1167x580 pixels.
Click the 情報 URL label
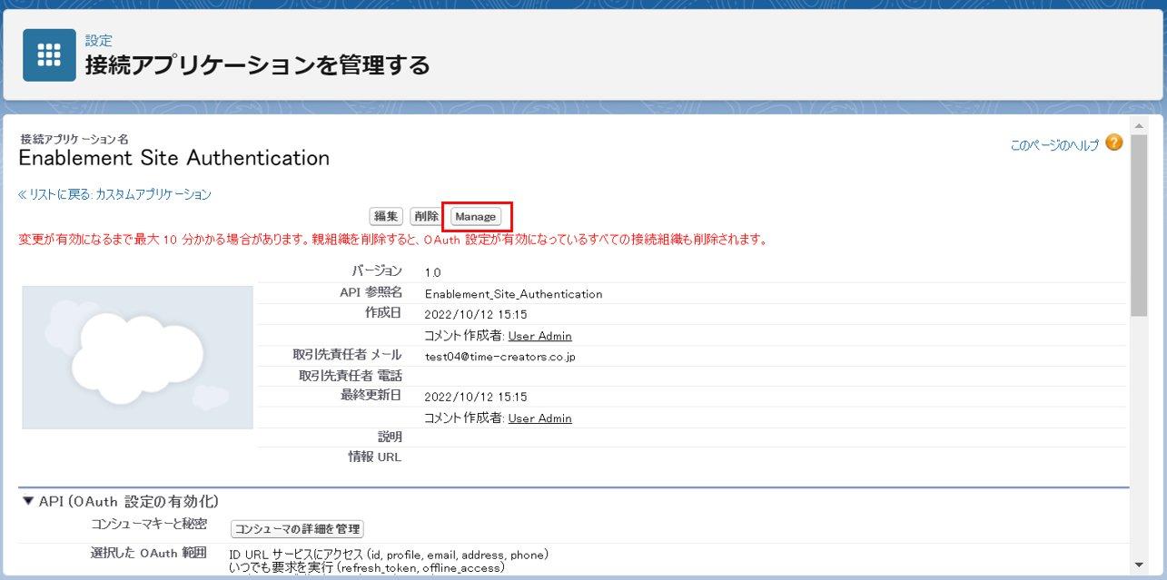click(374, 457)
